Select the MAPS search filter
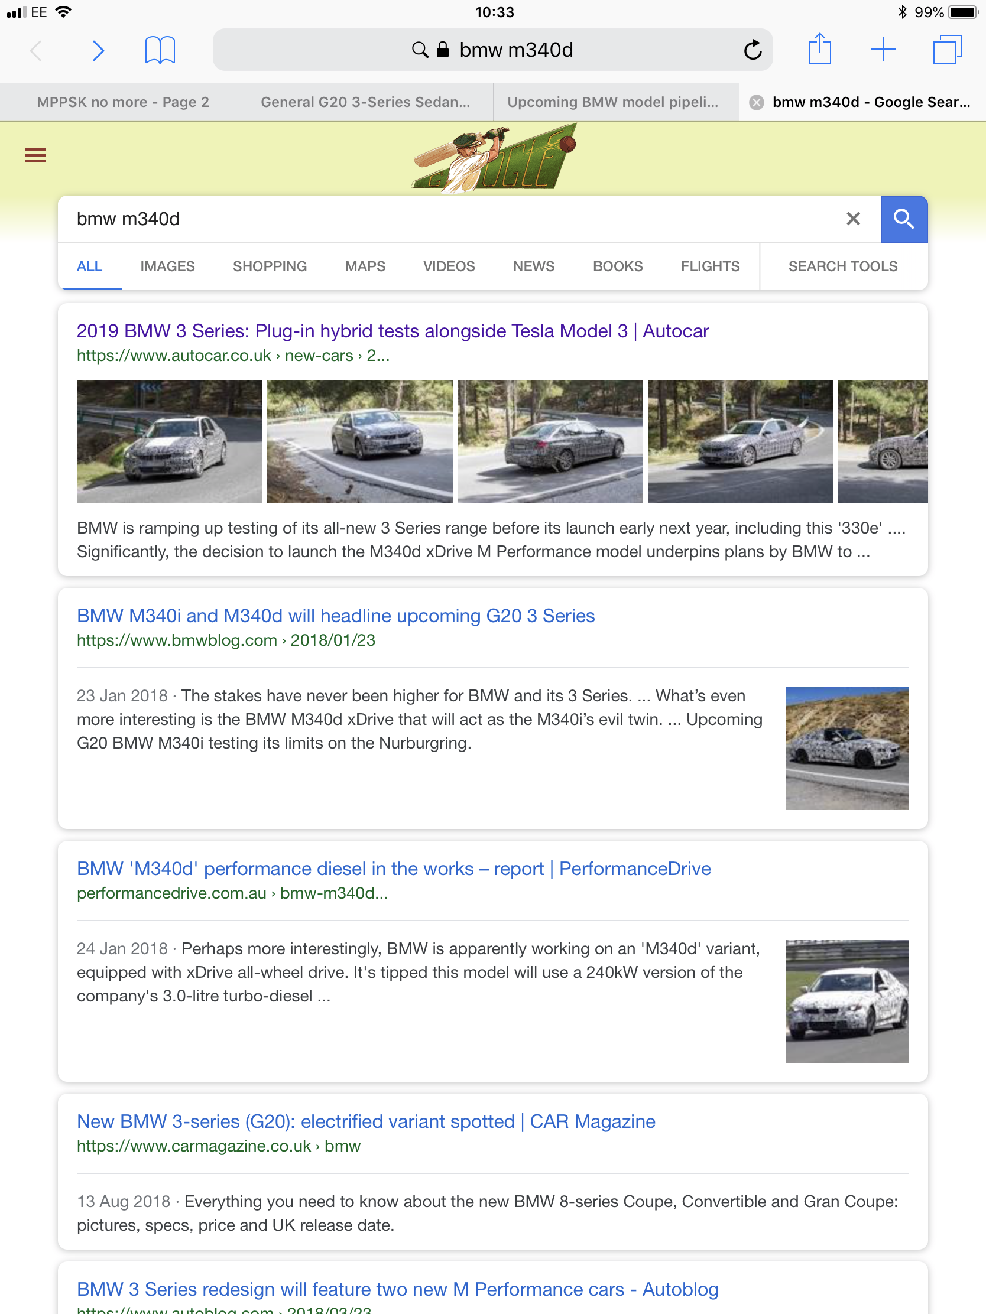Image resolution: width=986 pixels, height=1314 pixels. pyautogui.click(x=365, y=266)
